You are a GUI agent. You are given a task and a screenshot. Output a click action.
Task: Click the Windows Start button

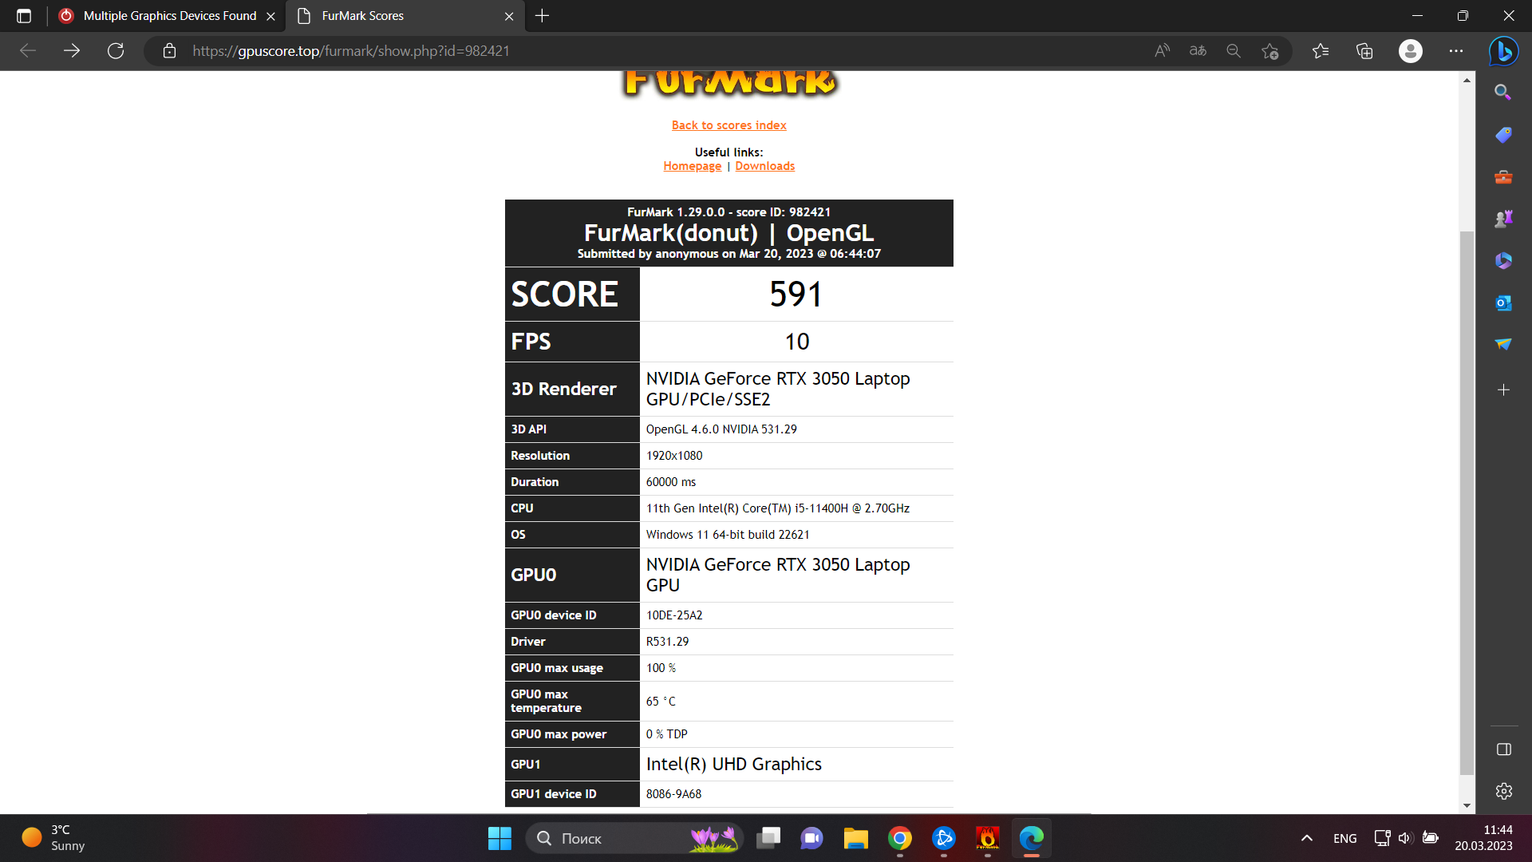[499, 839]
